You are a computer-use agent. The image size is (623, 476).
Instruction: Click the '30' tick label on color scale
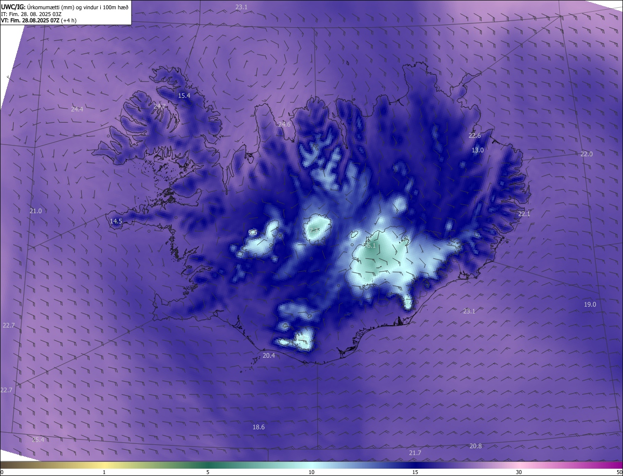[519, 472]
